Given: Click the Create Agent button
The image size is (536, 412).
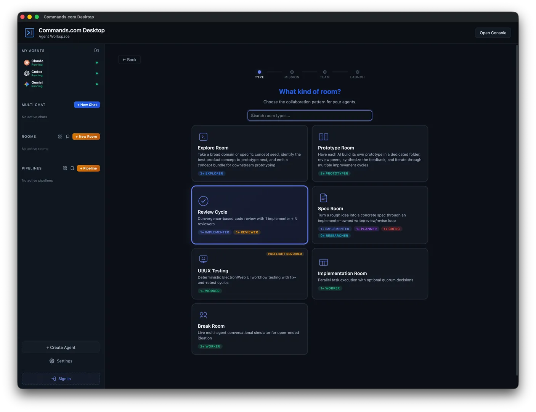Looking at the screenshot, I should point(61,348).
